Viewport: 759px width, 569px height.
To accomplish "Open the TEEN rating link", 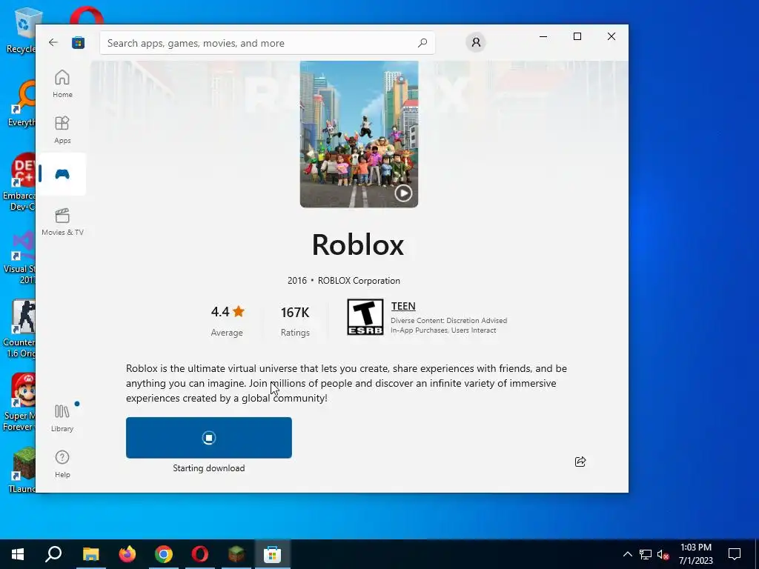I will click(403, 306).
